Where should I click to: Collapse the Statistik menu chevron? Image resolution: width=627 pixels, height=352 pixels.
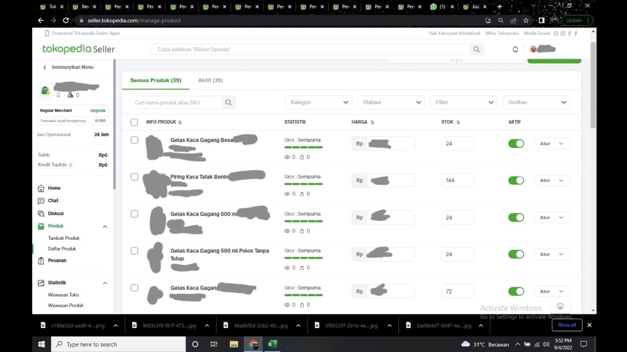tap(104, 284)
